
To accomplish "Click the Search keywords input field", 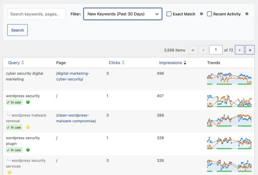I will tap(37, 14).
